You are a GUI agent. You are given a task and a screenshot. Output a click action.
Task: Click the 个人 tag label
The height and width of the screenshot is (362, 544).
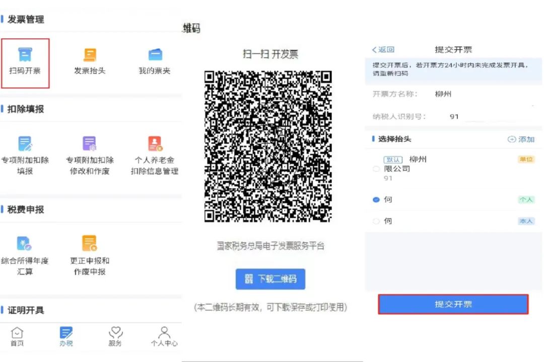point(526,200)
